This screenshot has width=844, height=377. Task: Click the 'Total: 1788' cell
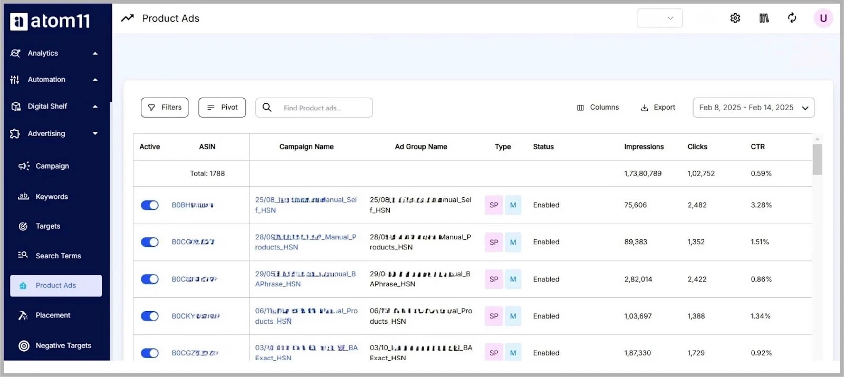207,173
